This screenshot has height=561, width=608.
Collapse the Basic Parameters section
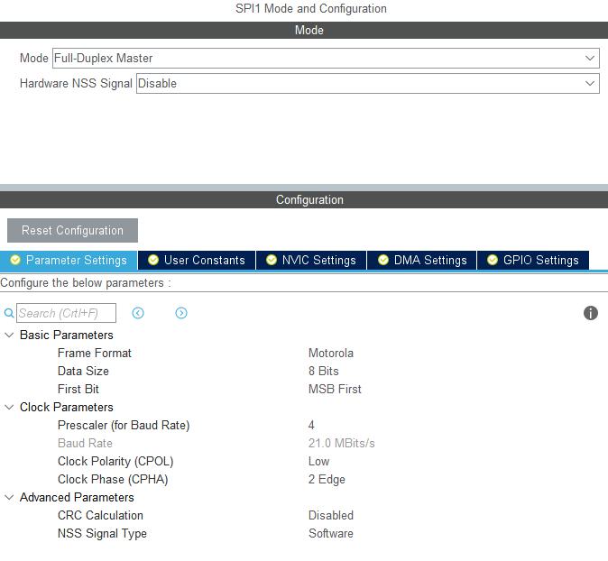click(9, 335)
